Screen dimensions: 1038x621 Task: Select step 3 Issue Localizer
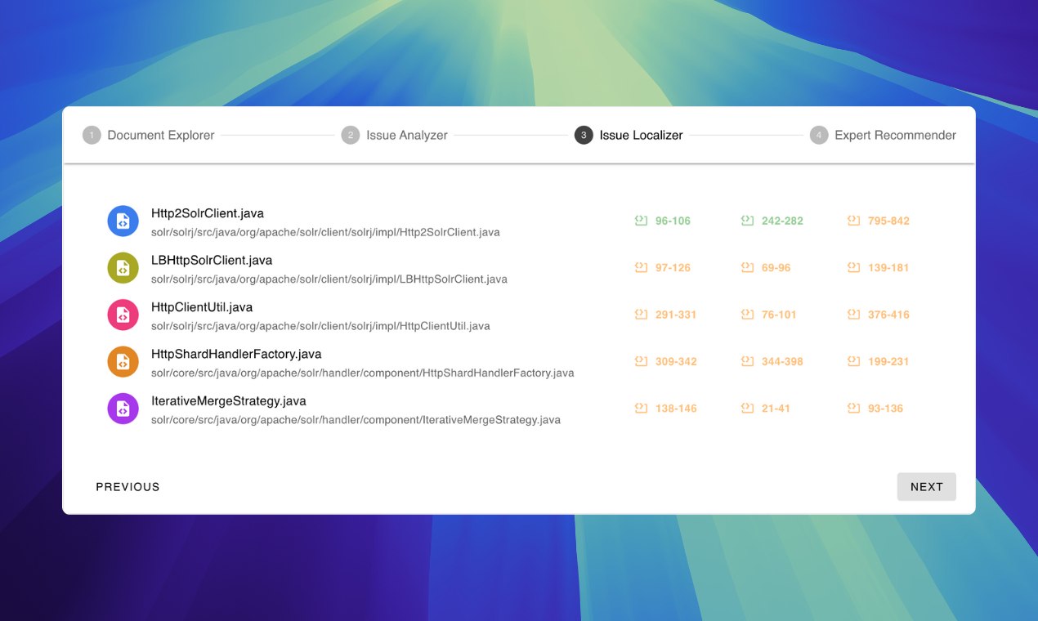point(629,135)
